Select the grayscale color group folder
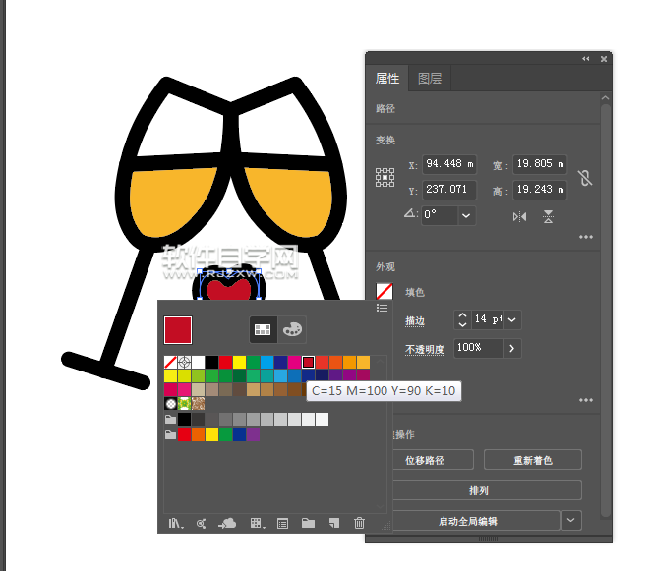 point(171,419)
